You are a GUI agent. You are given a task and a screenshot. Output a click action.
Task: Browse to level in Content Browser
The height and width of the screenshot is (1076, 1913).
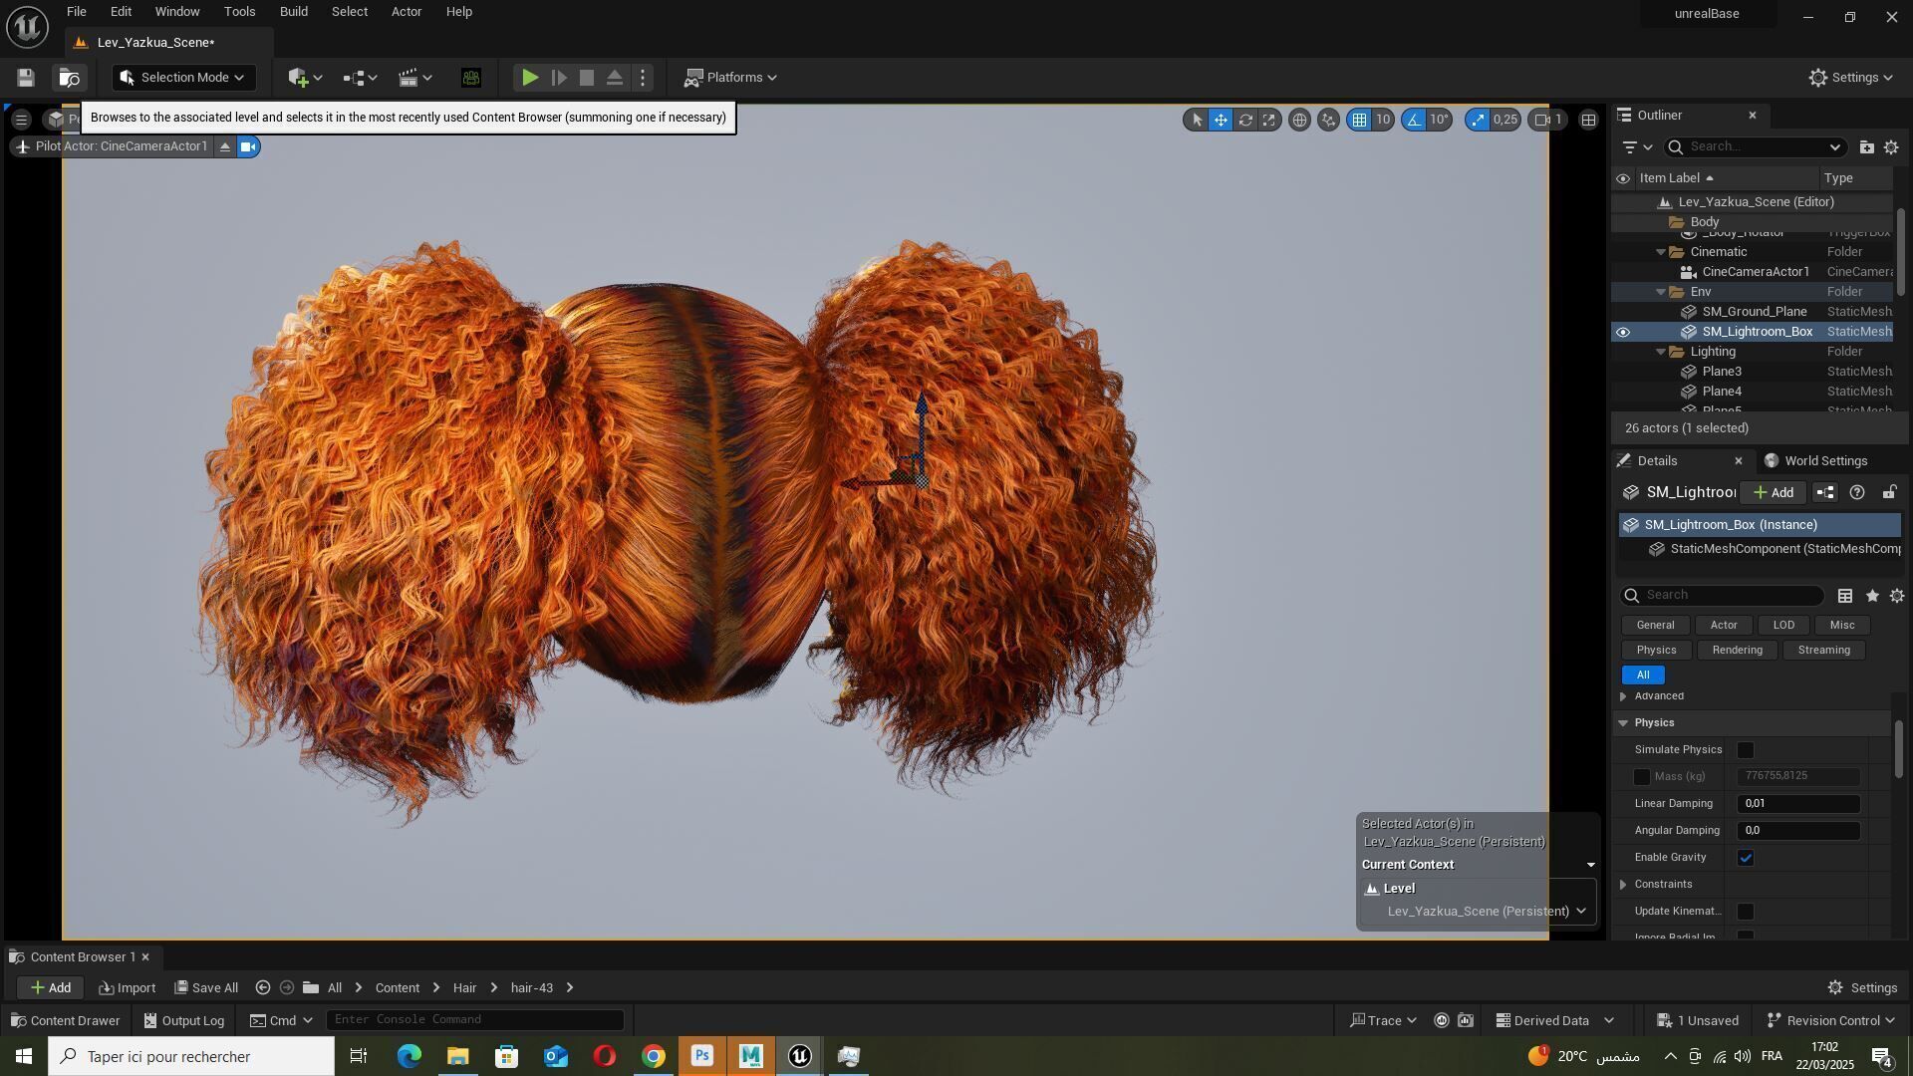[x=69, y=78]
